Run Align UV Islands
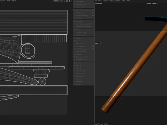 (83, 52)
